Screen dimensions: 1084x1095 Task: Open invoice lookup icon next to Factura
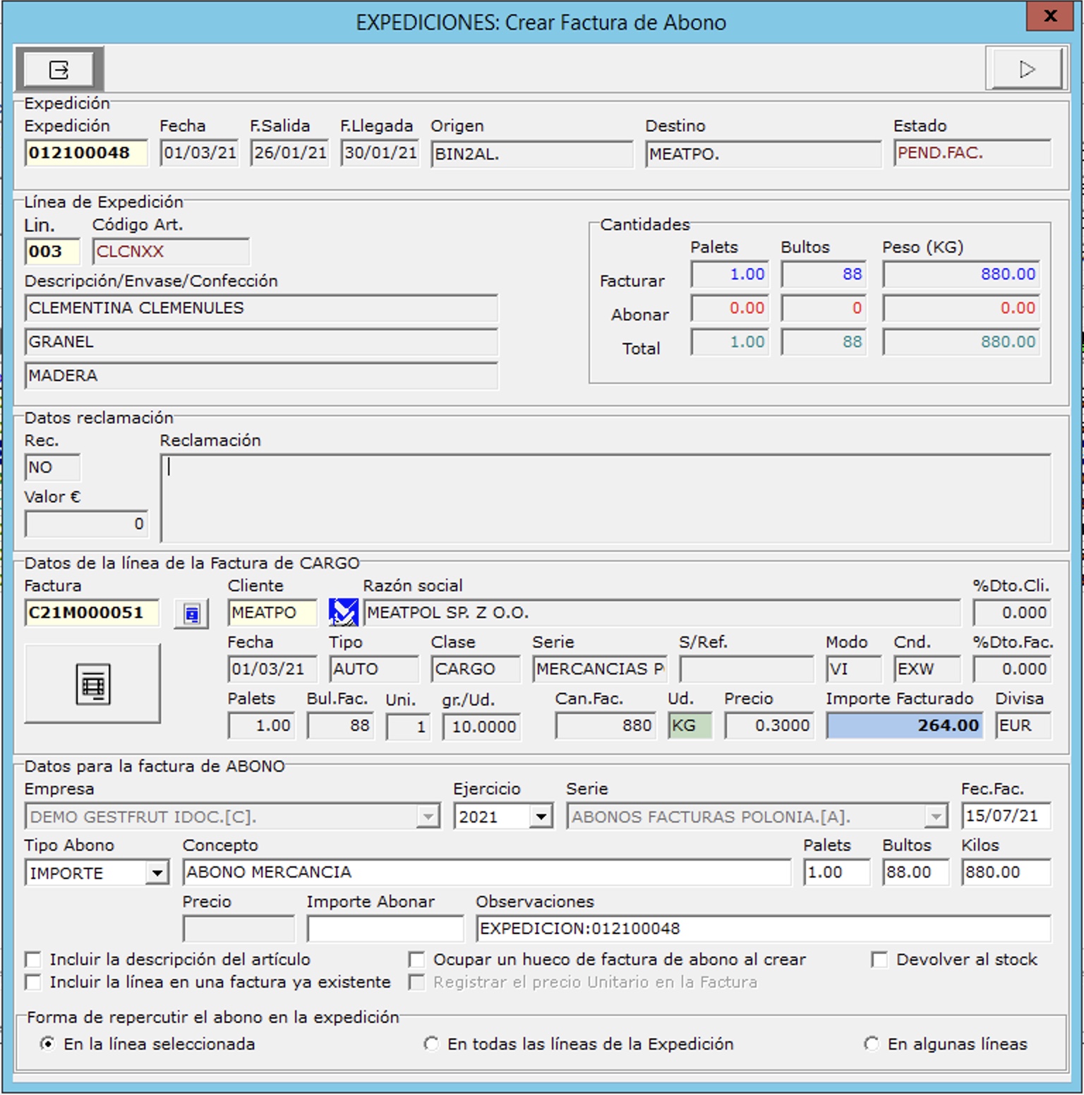coord(191,613)
